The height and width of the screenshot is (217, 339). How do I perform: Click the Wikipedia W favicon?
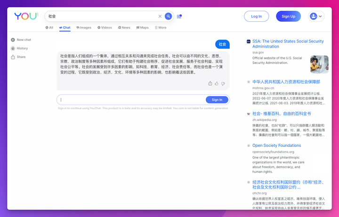[249, 114]
